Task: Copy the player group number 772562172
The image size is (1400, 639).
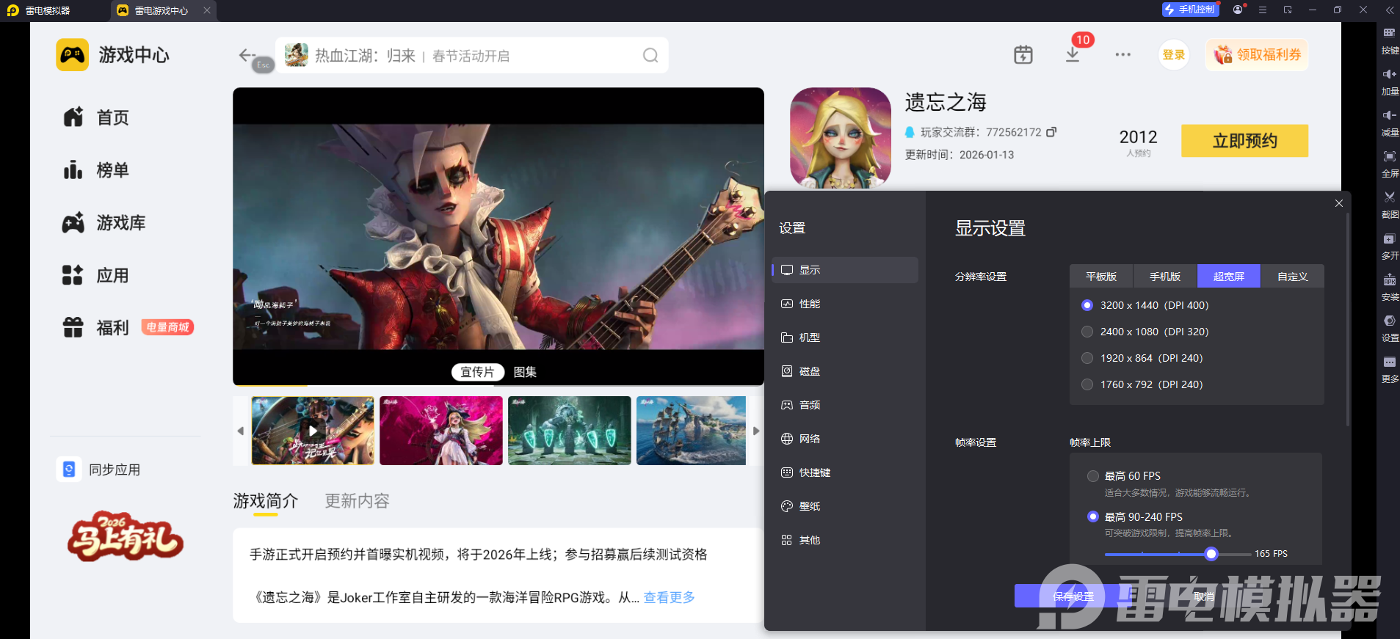Action: 1051,132
